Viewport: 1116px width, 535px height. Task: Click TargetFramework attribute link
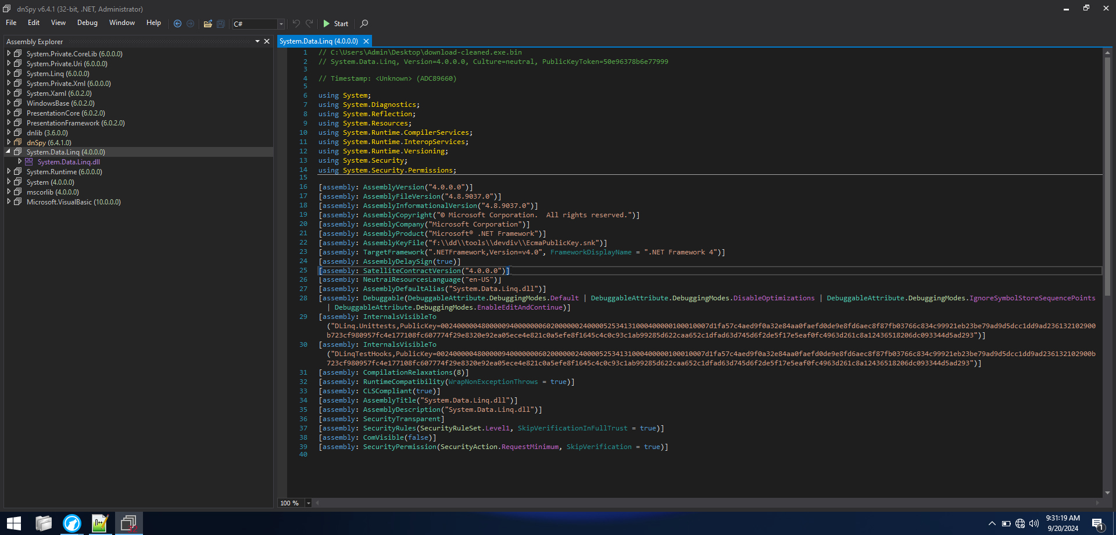(x=394, y=252)
